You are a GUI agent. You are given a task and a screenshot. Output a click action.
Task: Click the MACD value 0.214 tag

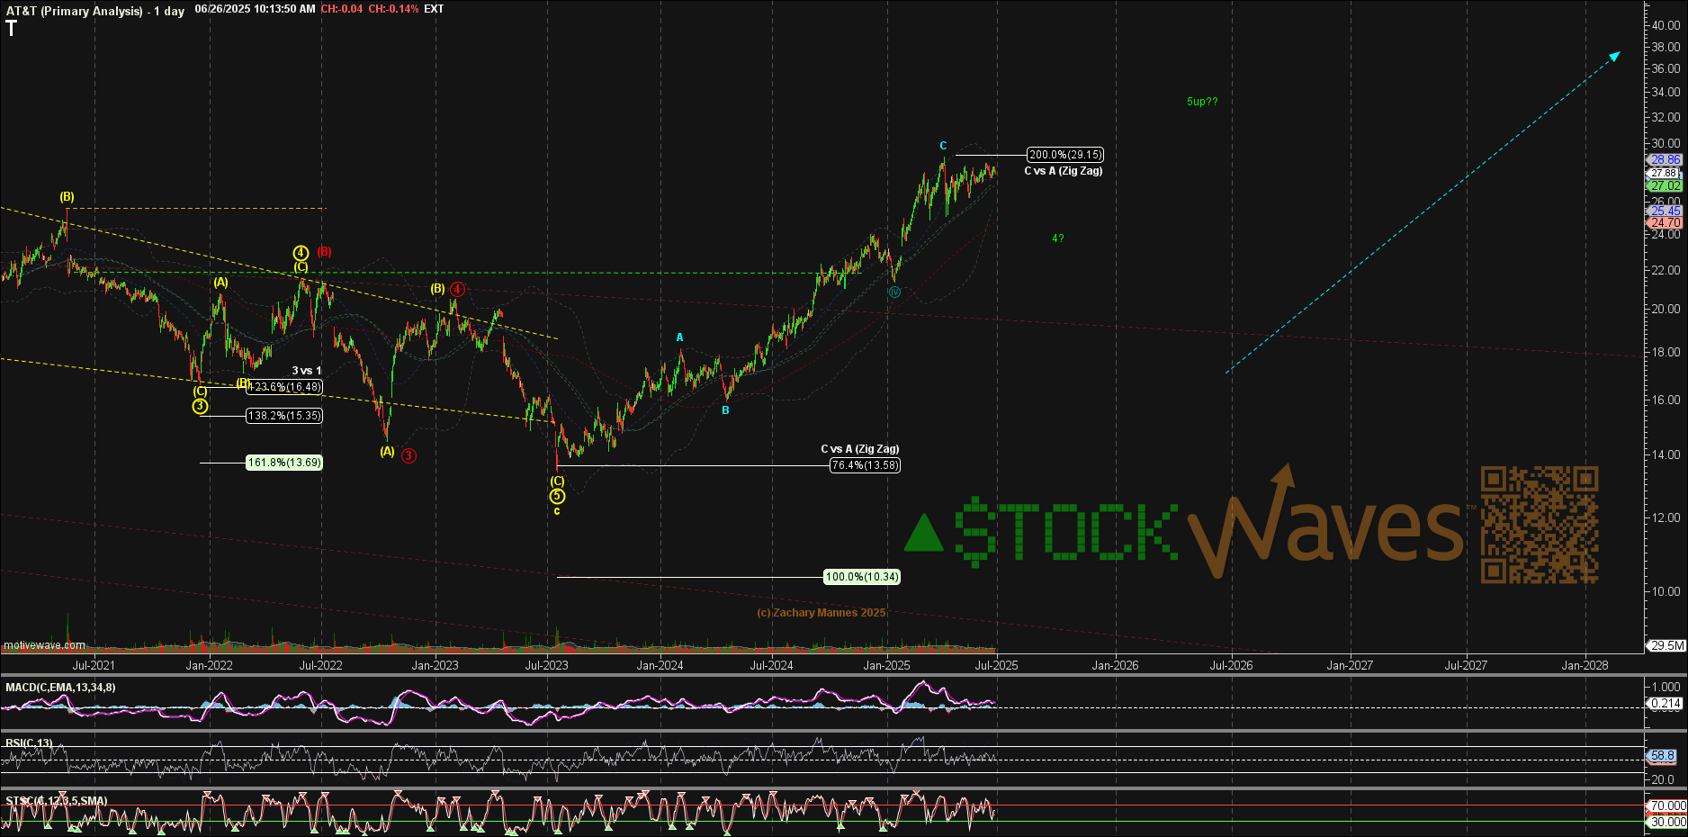1666,704
